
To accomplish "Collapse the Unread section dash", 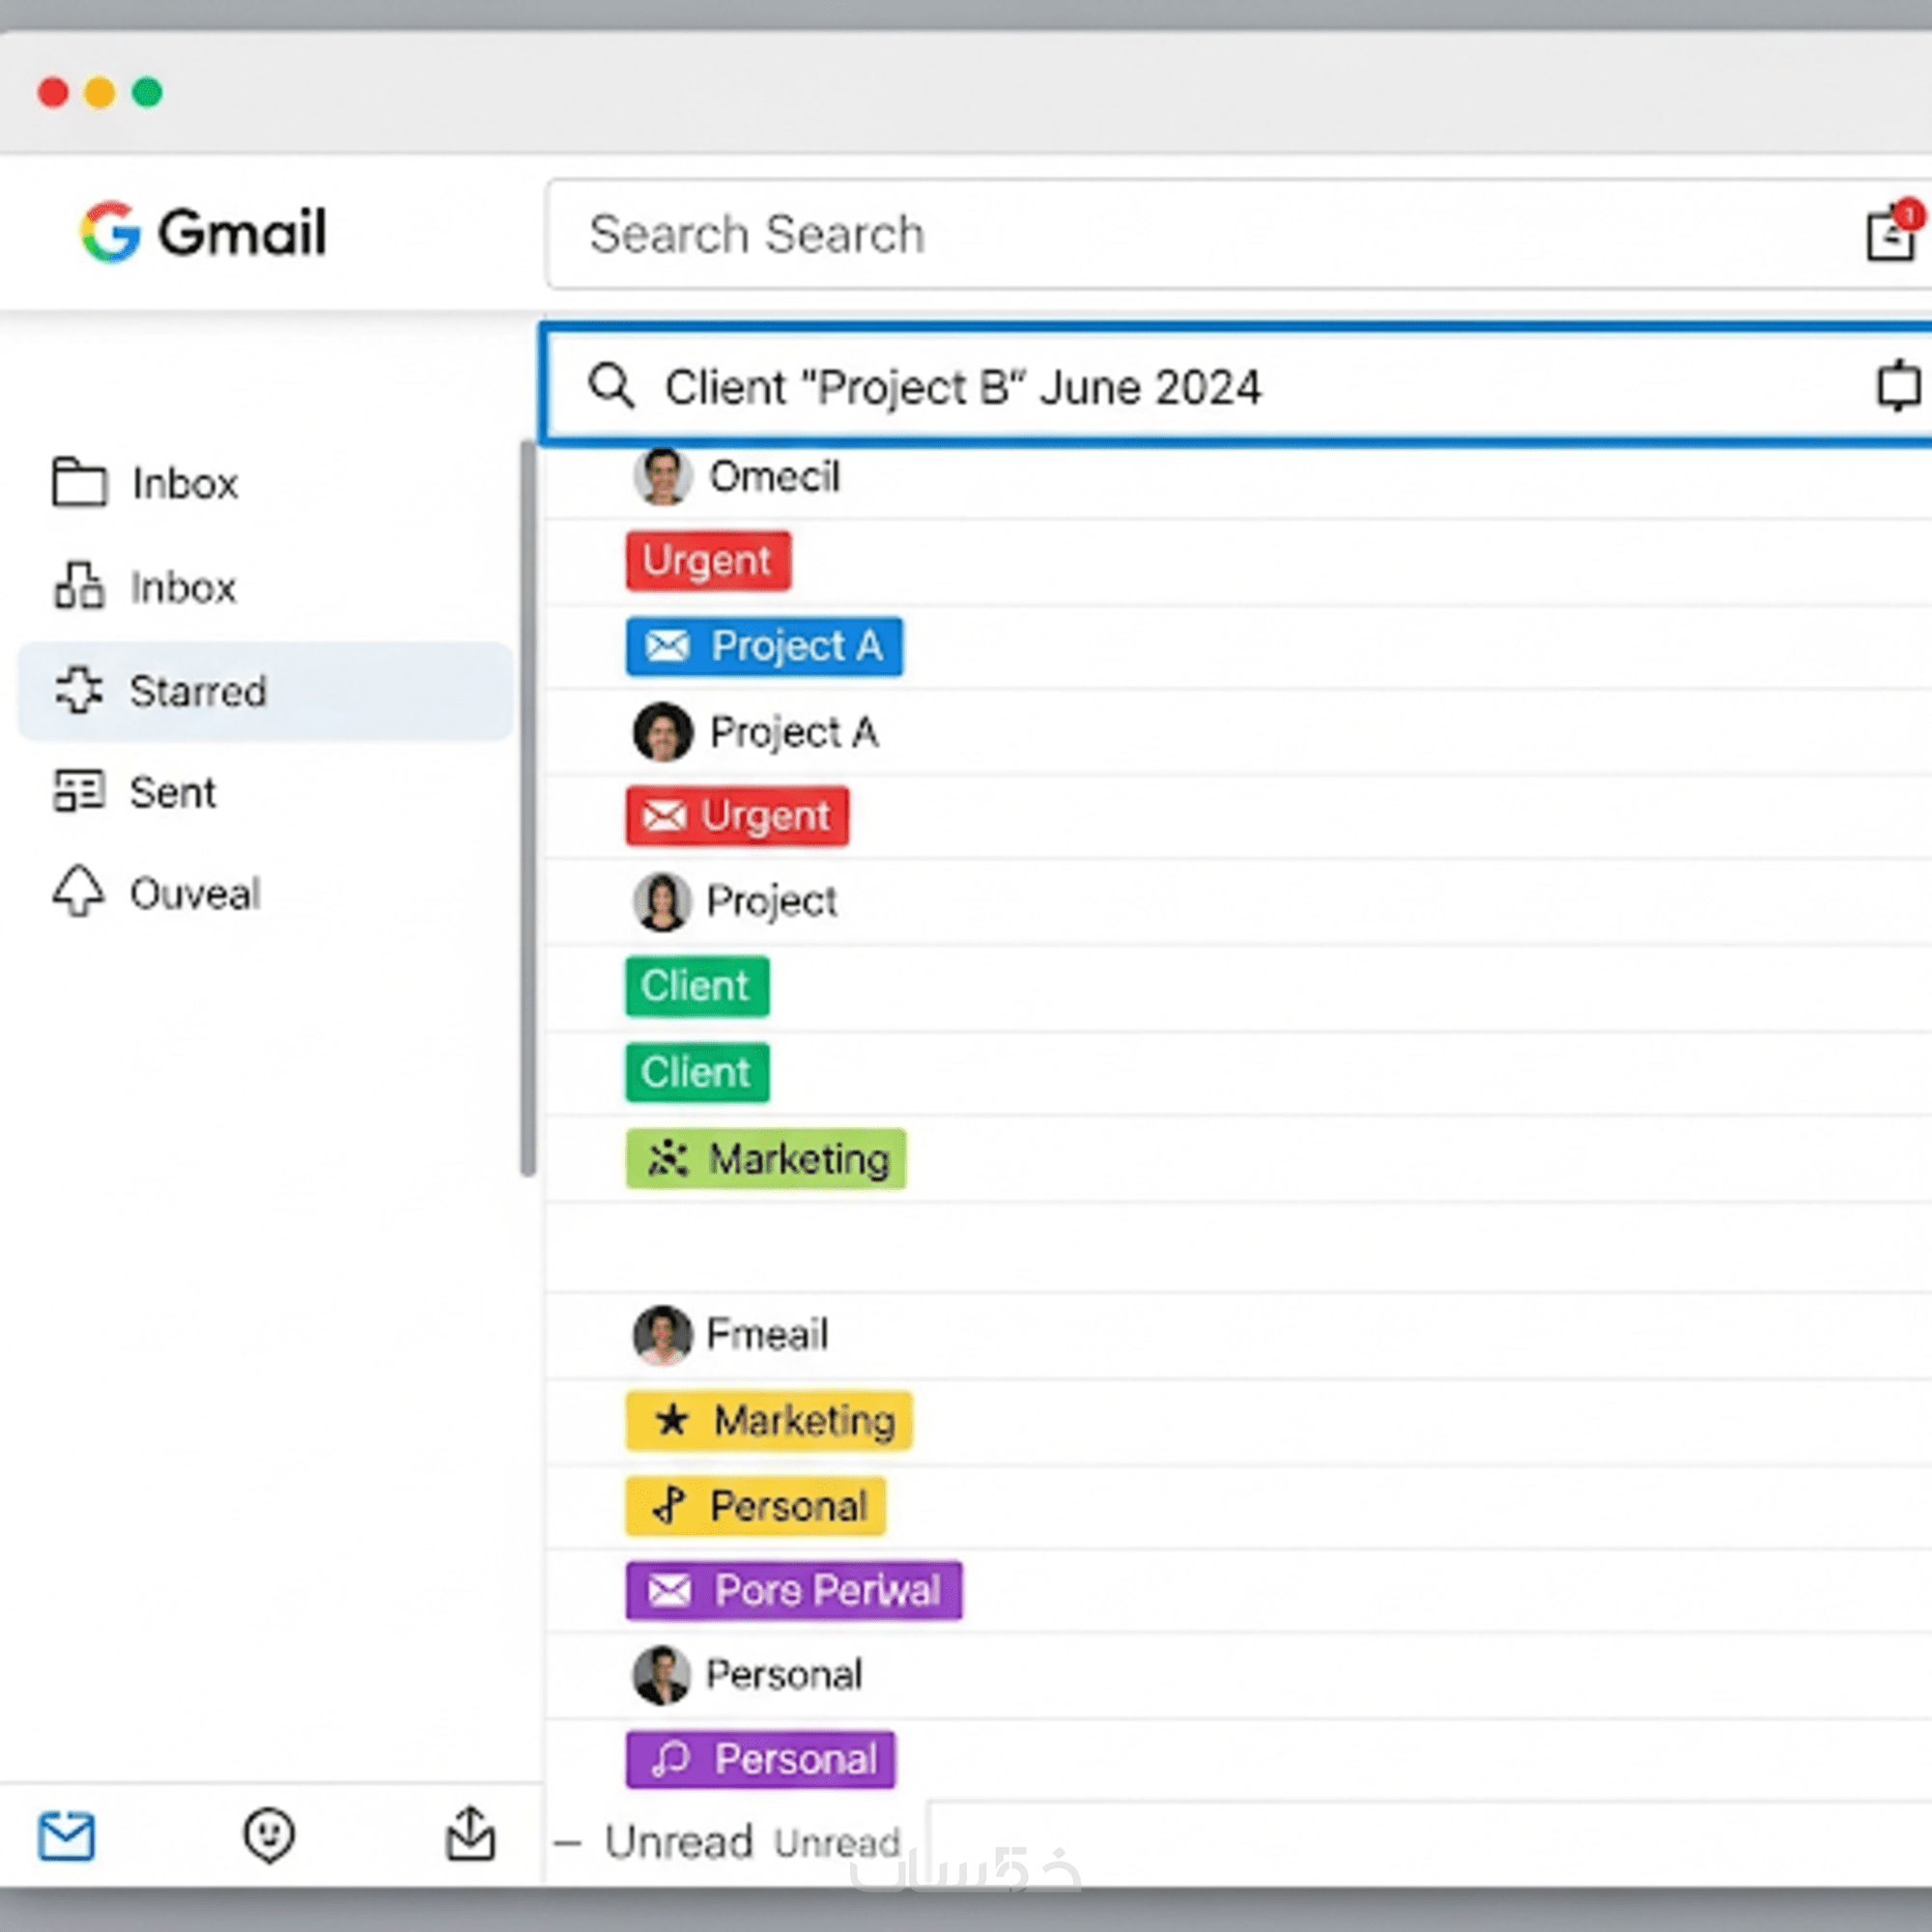I will pos(567,1842).
